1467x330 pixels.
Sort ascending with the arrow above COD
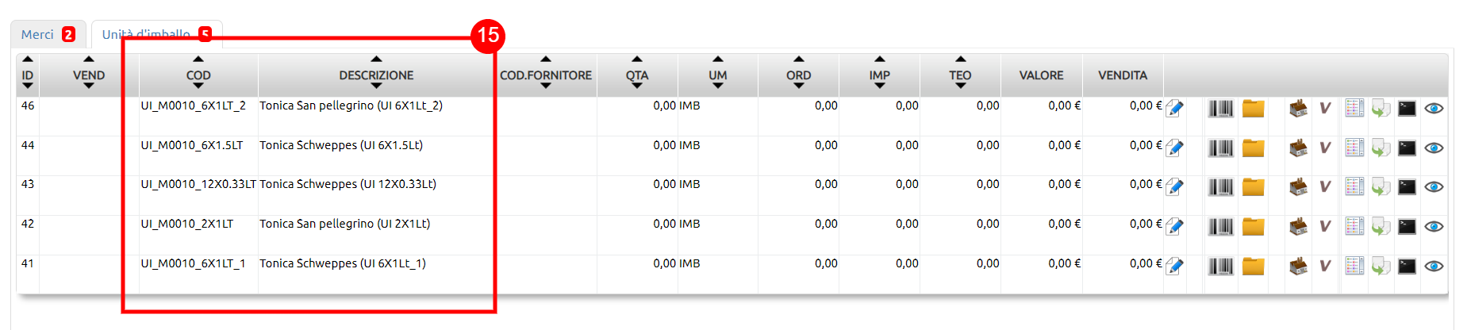[198, 59]
